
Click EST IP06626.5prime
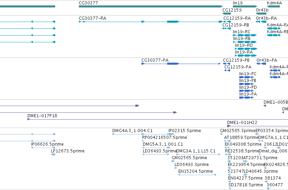click(43, 148)
